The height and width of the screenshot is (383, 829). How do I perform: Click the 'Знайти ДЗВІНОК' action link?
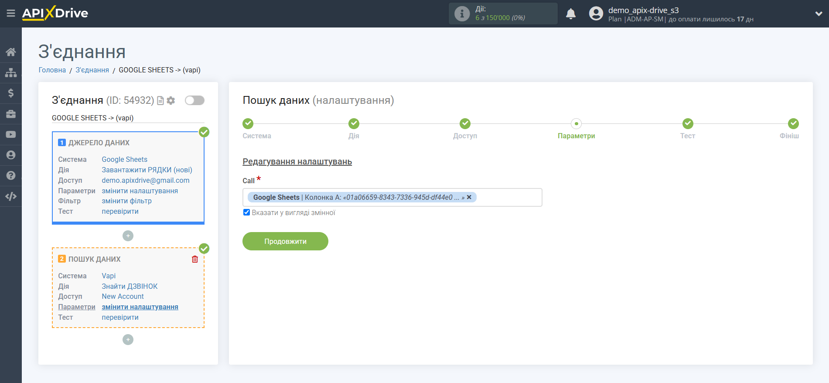(x=130, y=286)
